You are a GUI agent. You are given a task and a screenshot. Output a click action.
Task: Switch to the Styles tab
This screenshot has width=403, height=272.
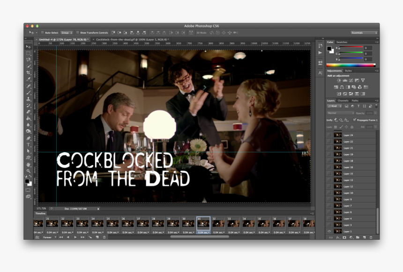[348, 71]
